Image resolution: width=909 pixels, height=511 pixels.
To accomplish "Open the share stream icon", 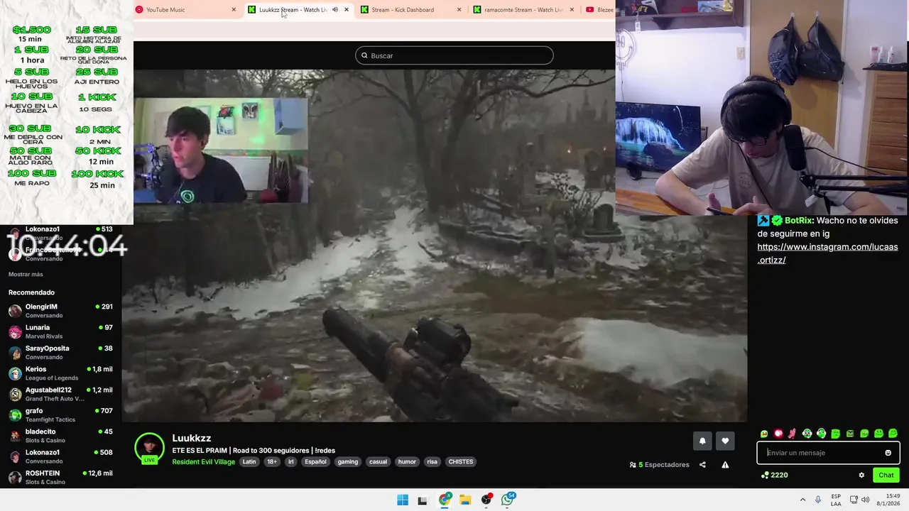I will click(702, 465).
